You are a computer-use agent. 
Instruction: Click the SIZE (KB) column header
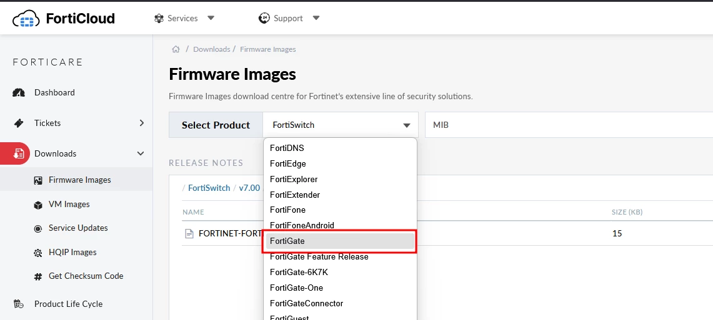click(627, 212)
